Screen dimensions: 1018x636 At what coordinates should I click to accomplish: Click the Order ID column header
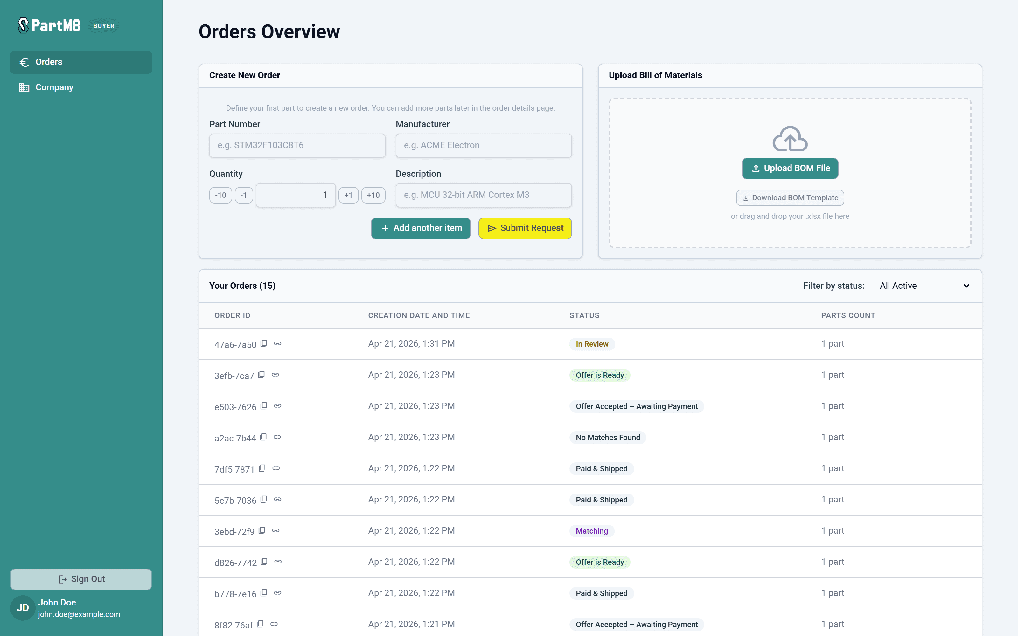click(x=232, y=315)
